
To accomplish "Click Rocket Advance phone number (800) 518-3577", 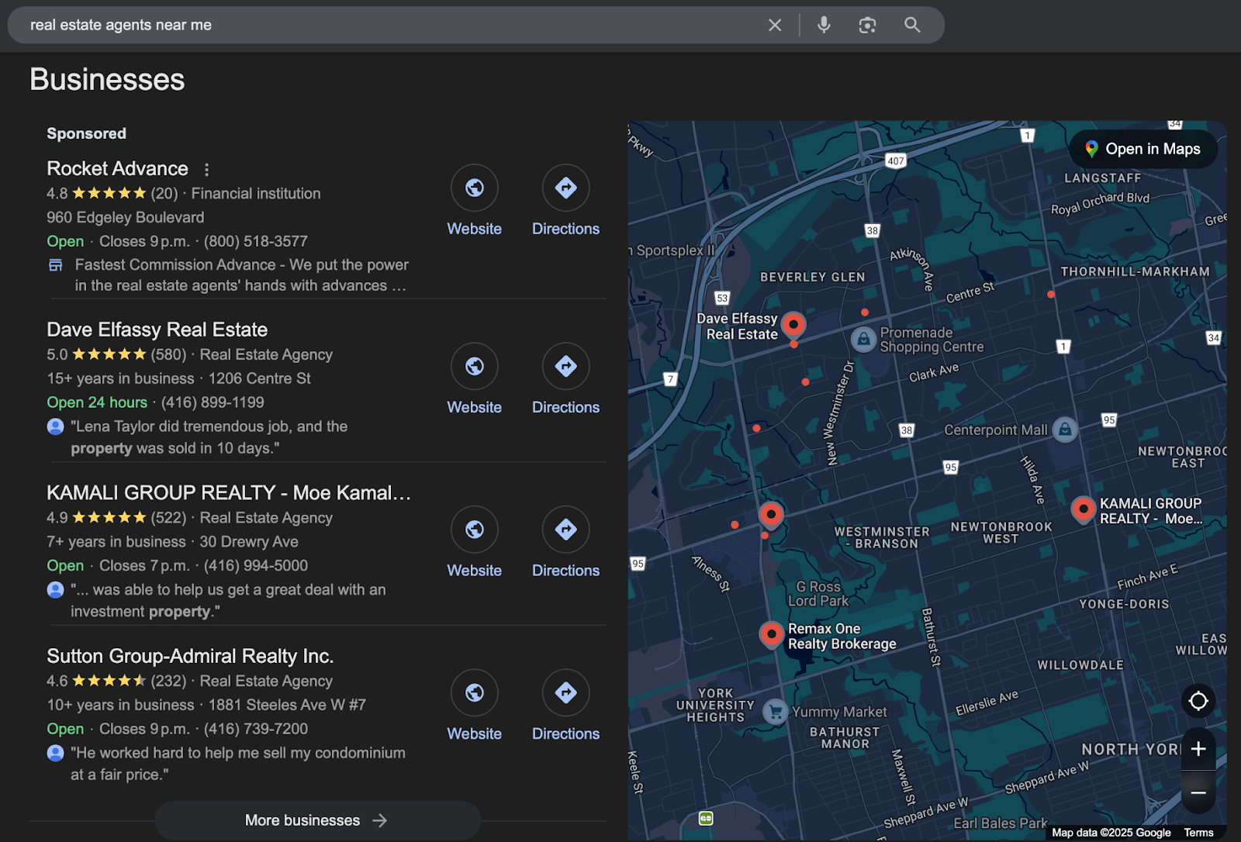I will [256, 242].
